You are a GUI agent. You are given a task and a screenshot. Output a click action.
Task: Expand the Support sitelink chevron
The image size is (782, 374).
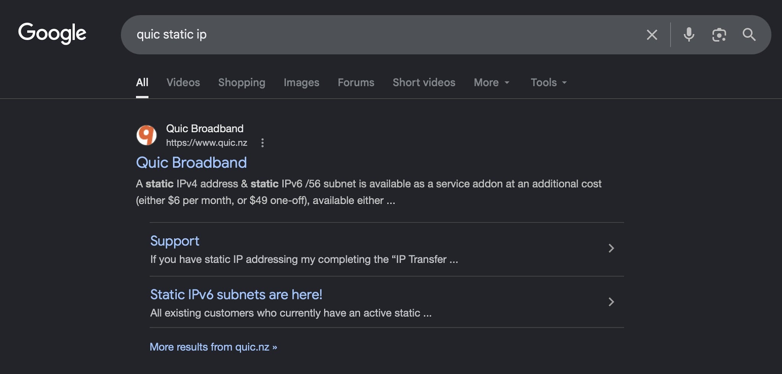611,248
